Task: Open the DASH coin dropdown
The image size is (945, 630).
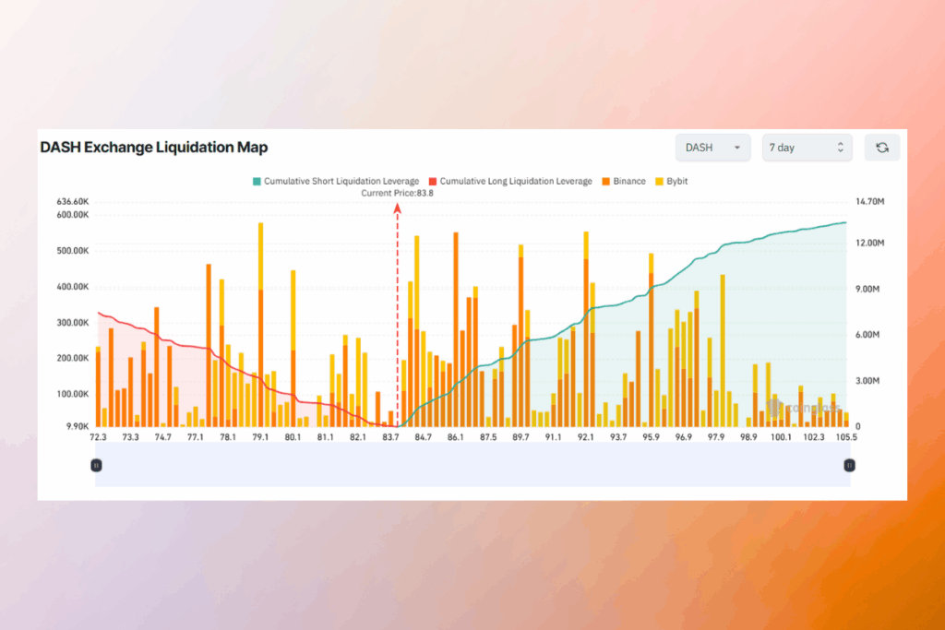Action: (713, 148)
